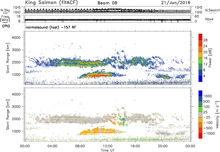Image resolution: width=220 pixels, height=152 pixels.
Task: Click the 20:00 time axis label
Action: pyautogui.click(x=163, y=146)
